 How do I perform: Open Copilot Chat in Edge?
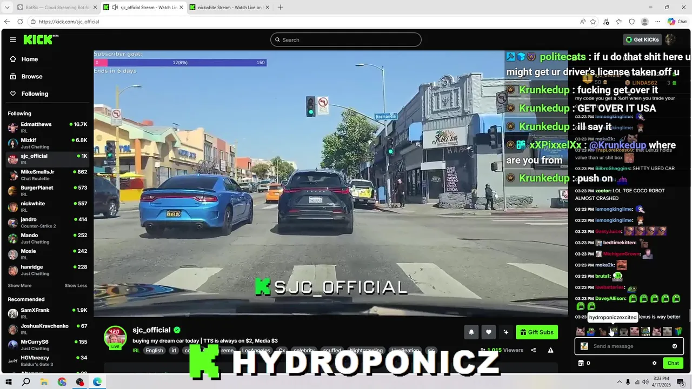[x=677, y=22]
